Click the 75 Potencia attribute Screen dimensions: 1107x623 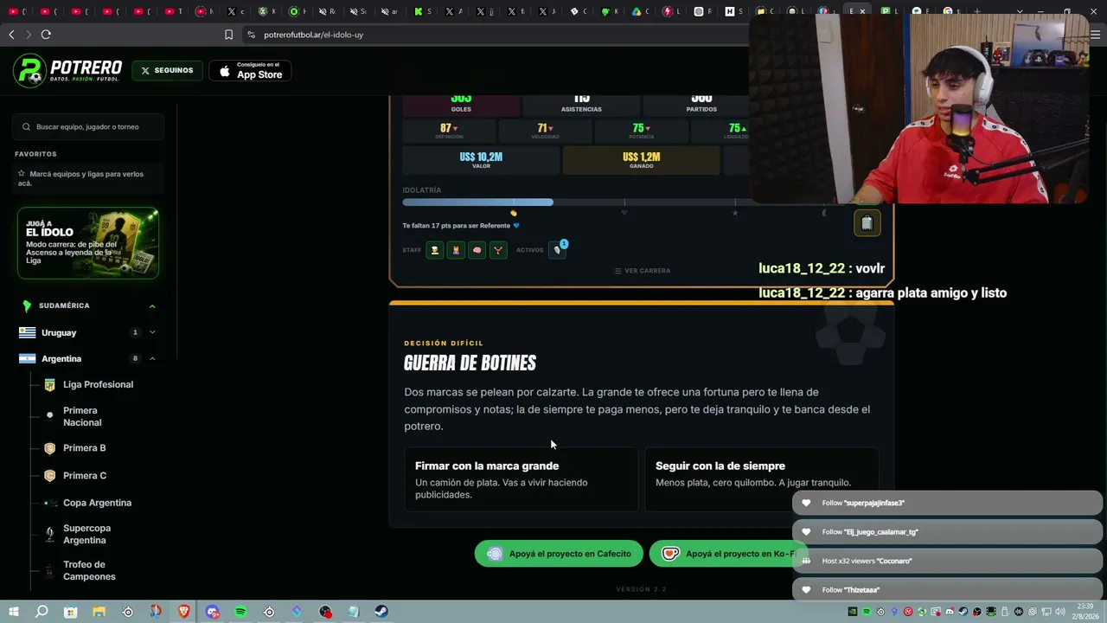(x=642, y=131)
